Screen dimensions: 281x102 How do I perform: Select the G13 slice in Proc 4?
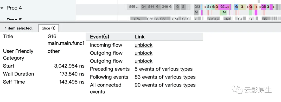pos(197,7)
